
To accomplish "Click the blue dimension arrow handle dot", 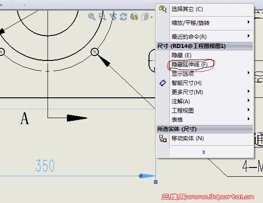I will click(x=141, y=176).
